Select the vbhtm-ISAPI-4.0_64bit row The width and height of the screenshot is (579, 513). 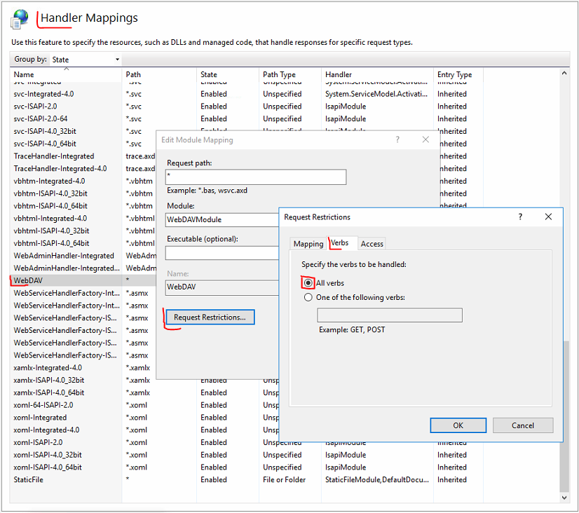coord(50,206)
